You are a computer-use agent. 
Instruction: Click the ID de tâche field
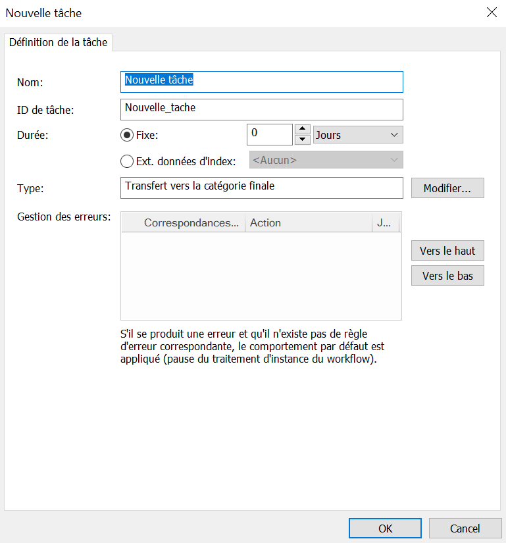pyautogui.click(x=262, y=109)
